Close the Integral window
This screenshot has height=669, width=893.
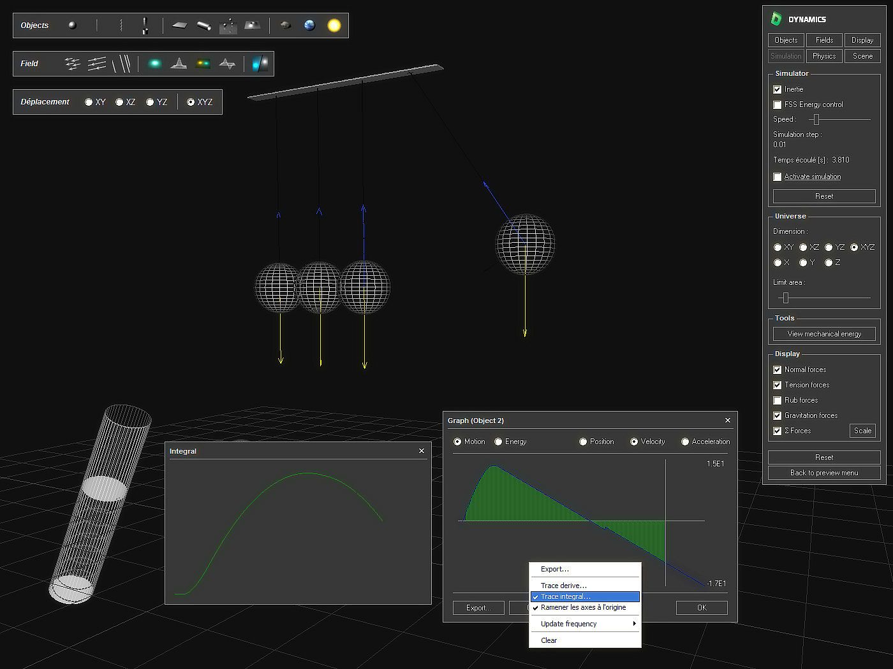pos(421,451)
